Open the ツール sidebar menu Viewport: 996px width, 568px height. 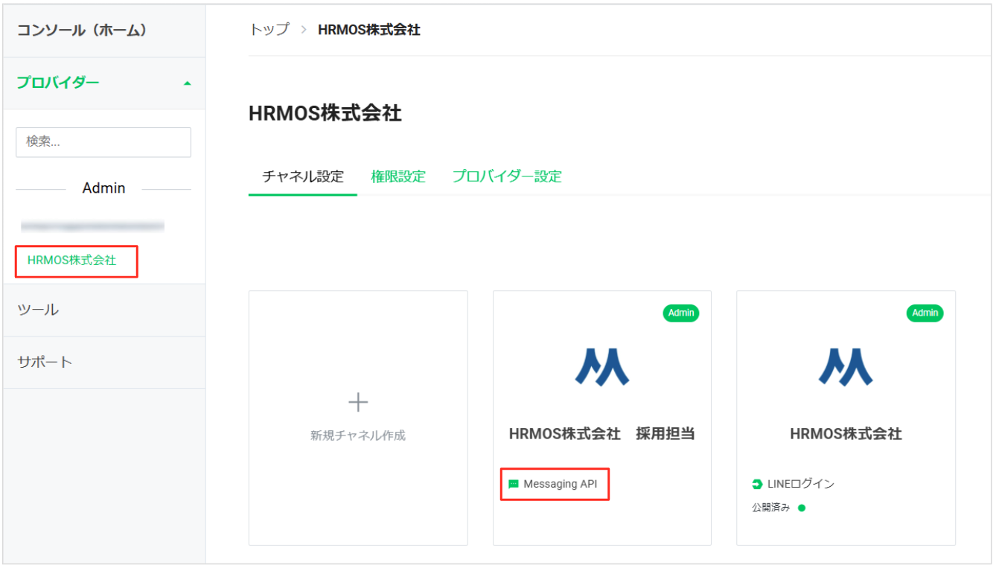[x=38, y=310]
